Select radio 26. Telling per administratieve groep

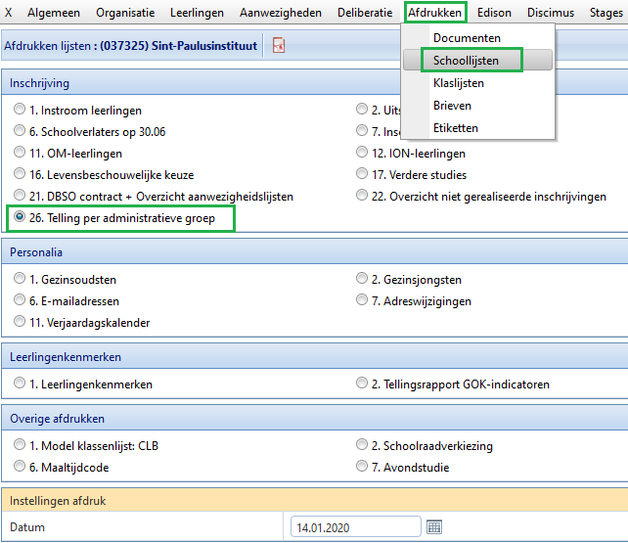click(x=20, y=217)
